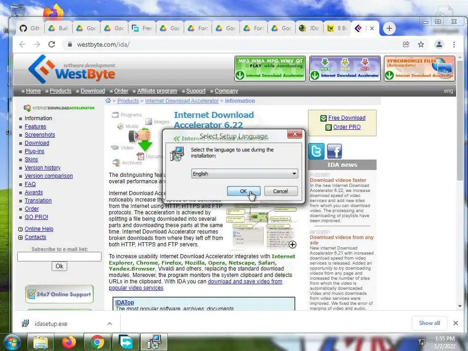Screen dimensions: 468x351
Task: Close the Select Setup Language dialog
Action: [x=295, y=134]
